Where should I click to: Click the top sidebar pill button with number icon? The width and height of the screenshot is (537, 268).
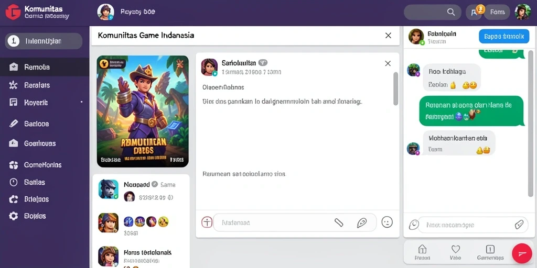[44, 41]
